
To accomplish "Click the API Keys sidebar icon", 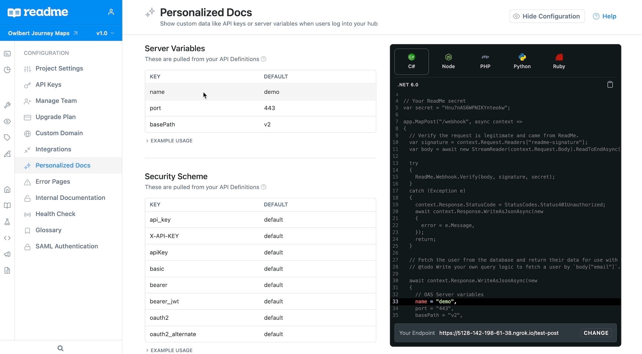I will click(28, 85).
